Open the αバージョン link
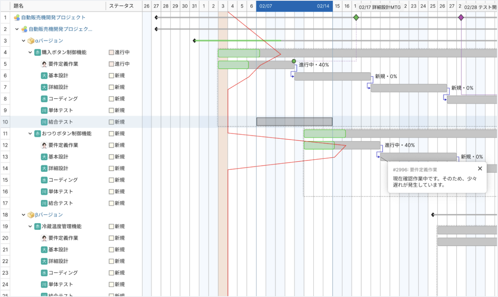The width and height of the screenshot is (498, 297). pyautogui.click(x=49, y=41)
